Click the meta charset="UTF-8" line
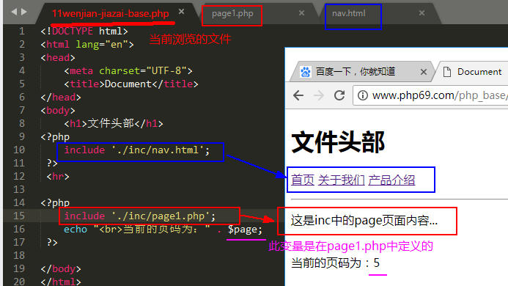 pyautogui.click(x=128, y=70)
